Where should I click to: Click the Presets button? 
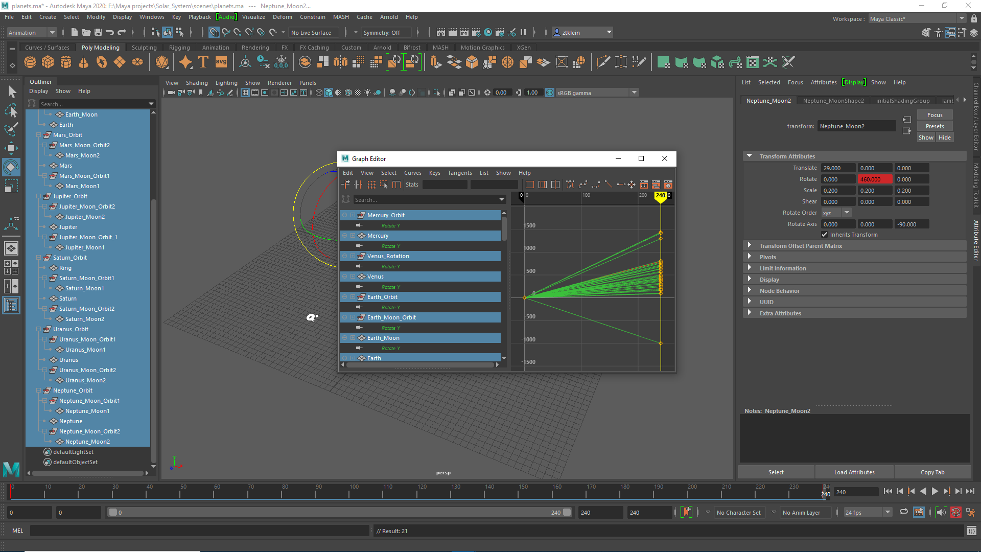935,126
